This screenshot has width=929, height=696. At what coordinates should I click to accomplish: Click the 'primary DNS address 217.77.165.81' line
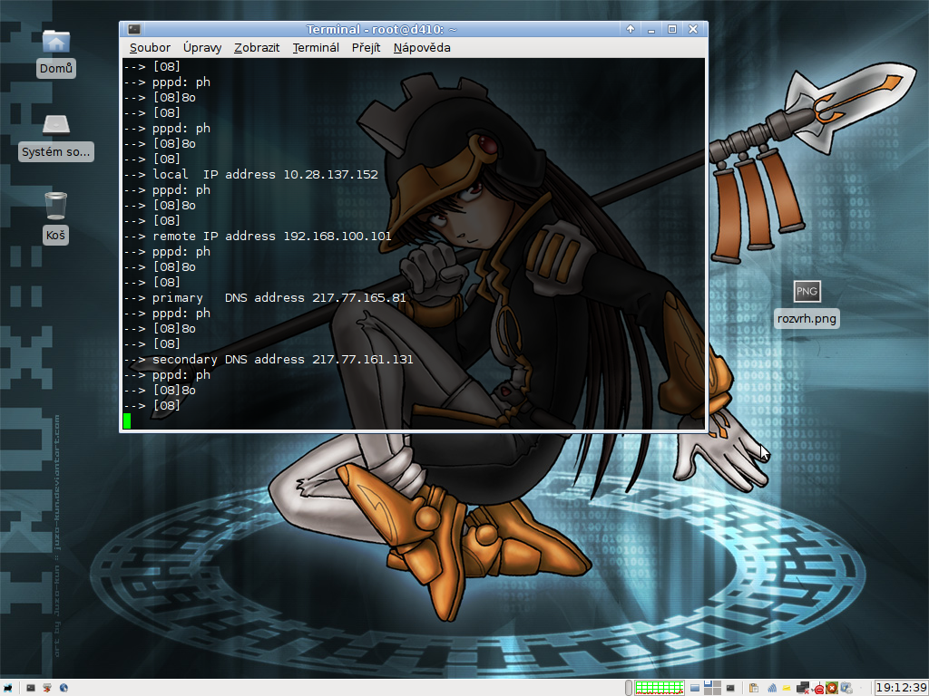pos(265,297)
